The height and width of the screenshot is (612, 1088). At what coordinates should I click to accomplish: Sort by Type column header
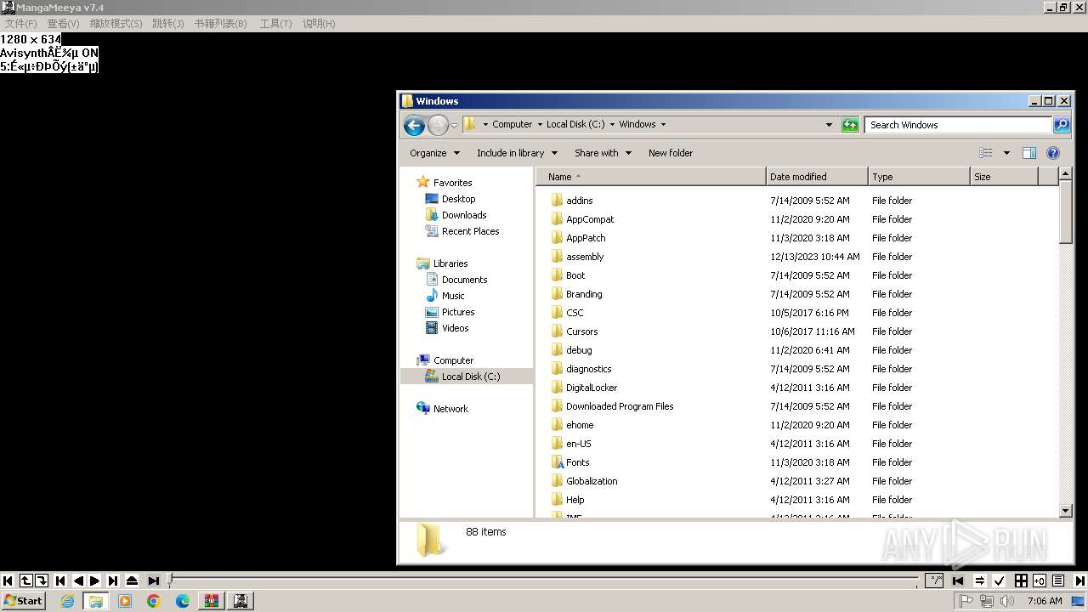point(919,177)
